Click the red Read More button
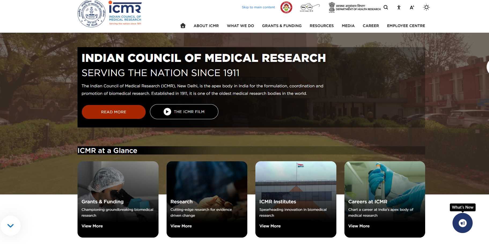The width and height of the screenshot is (489, 244). pyautogui.click(x=114, y=112)
